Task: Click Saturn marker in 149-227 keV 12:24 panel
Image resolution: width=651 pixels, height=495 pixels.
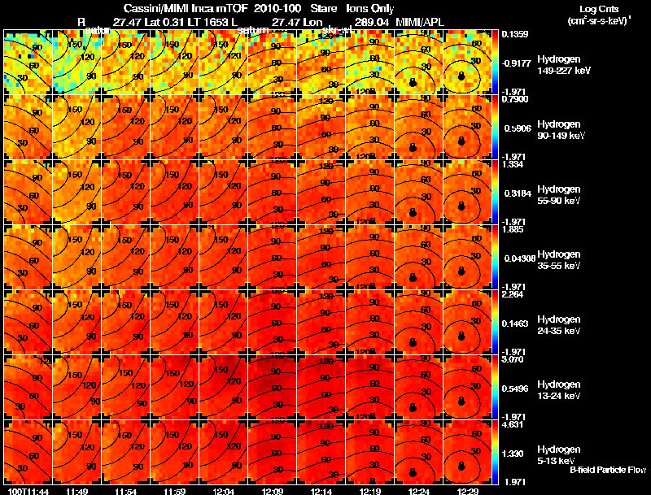Action: [x=413, y=82]
